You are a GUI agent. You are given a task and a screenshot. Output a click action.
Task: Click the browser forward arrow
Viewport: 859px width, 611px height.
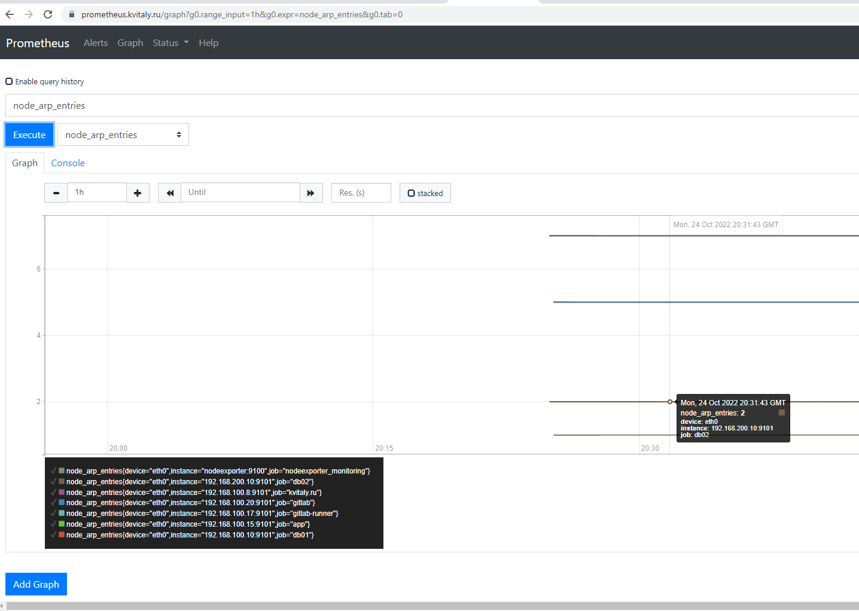pyautogui.click(x=28, y=14)
